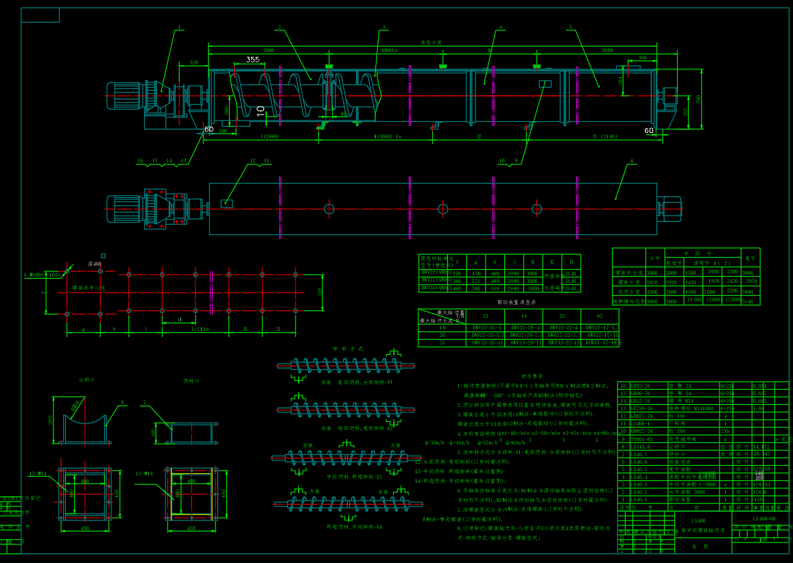Select the X1 screw arrangement diagram

(x=346, y=366)
